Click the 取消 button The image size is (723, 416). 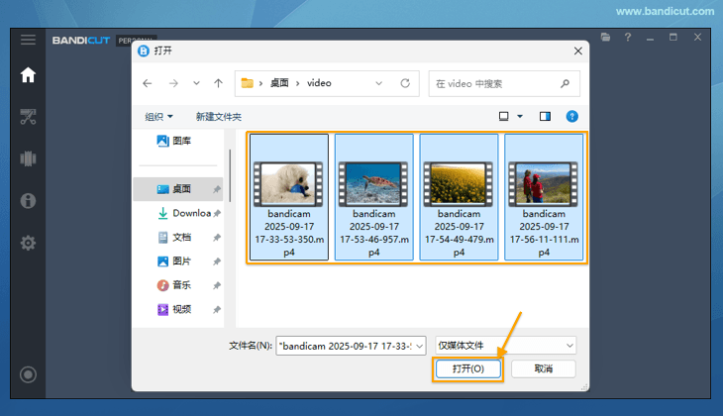pos(543,368)
